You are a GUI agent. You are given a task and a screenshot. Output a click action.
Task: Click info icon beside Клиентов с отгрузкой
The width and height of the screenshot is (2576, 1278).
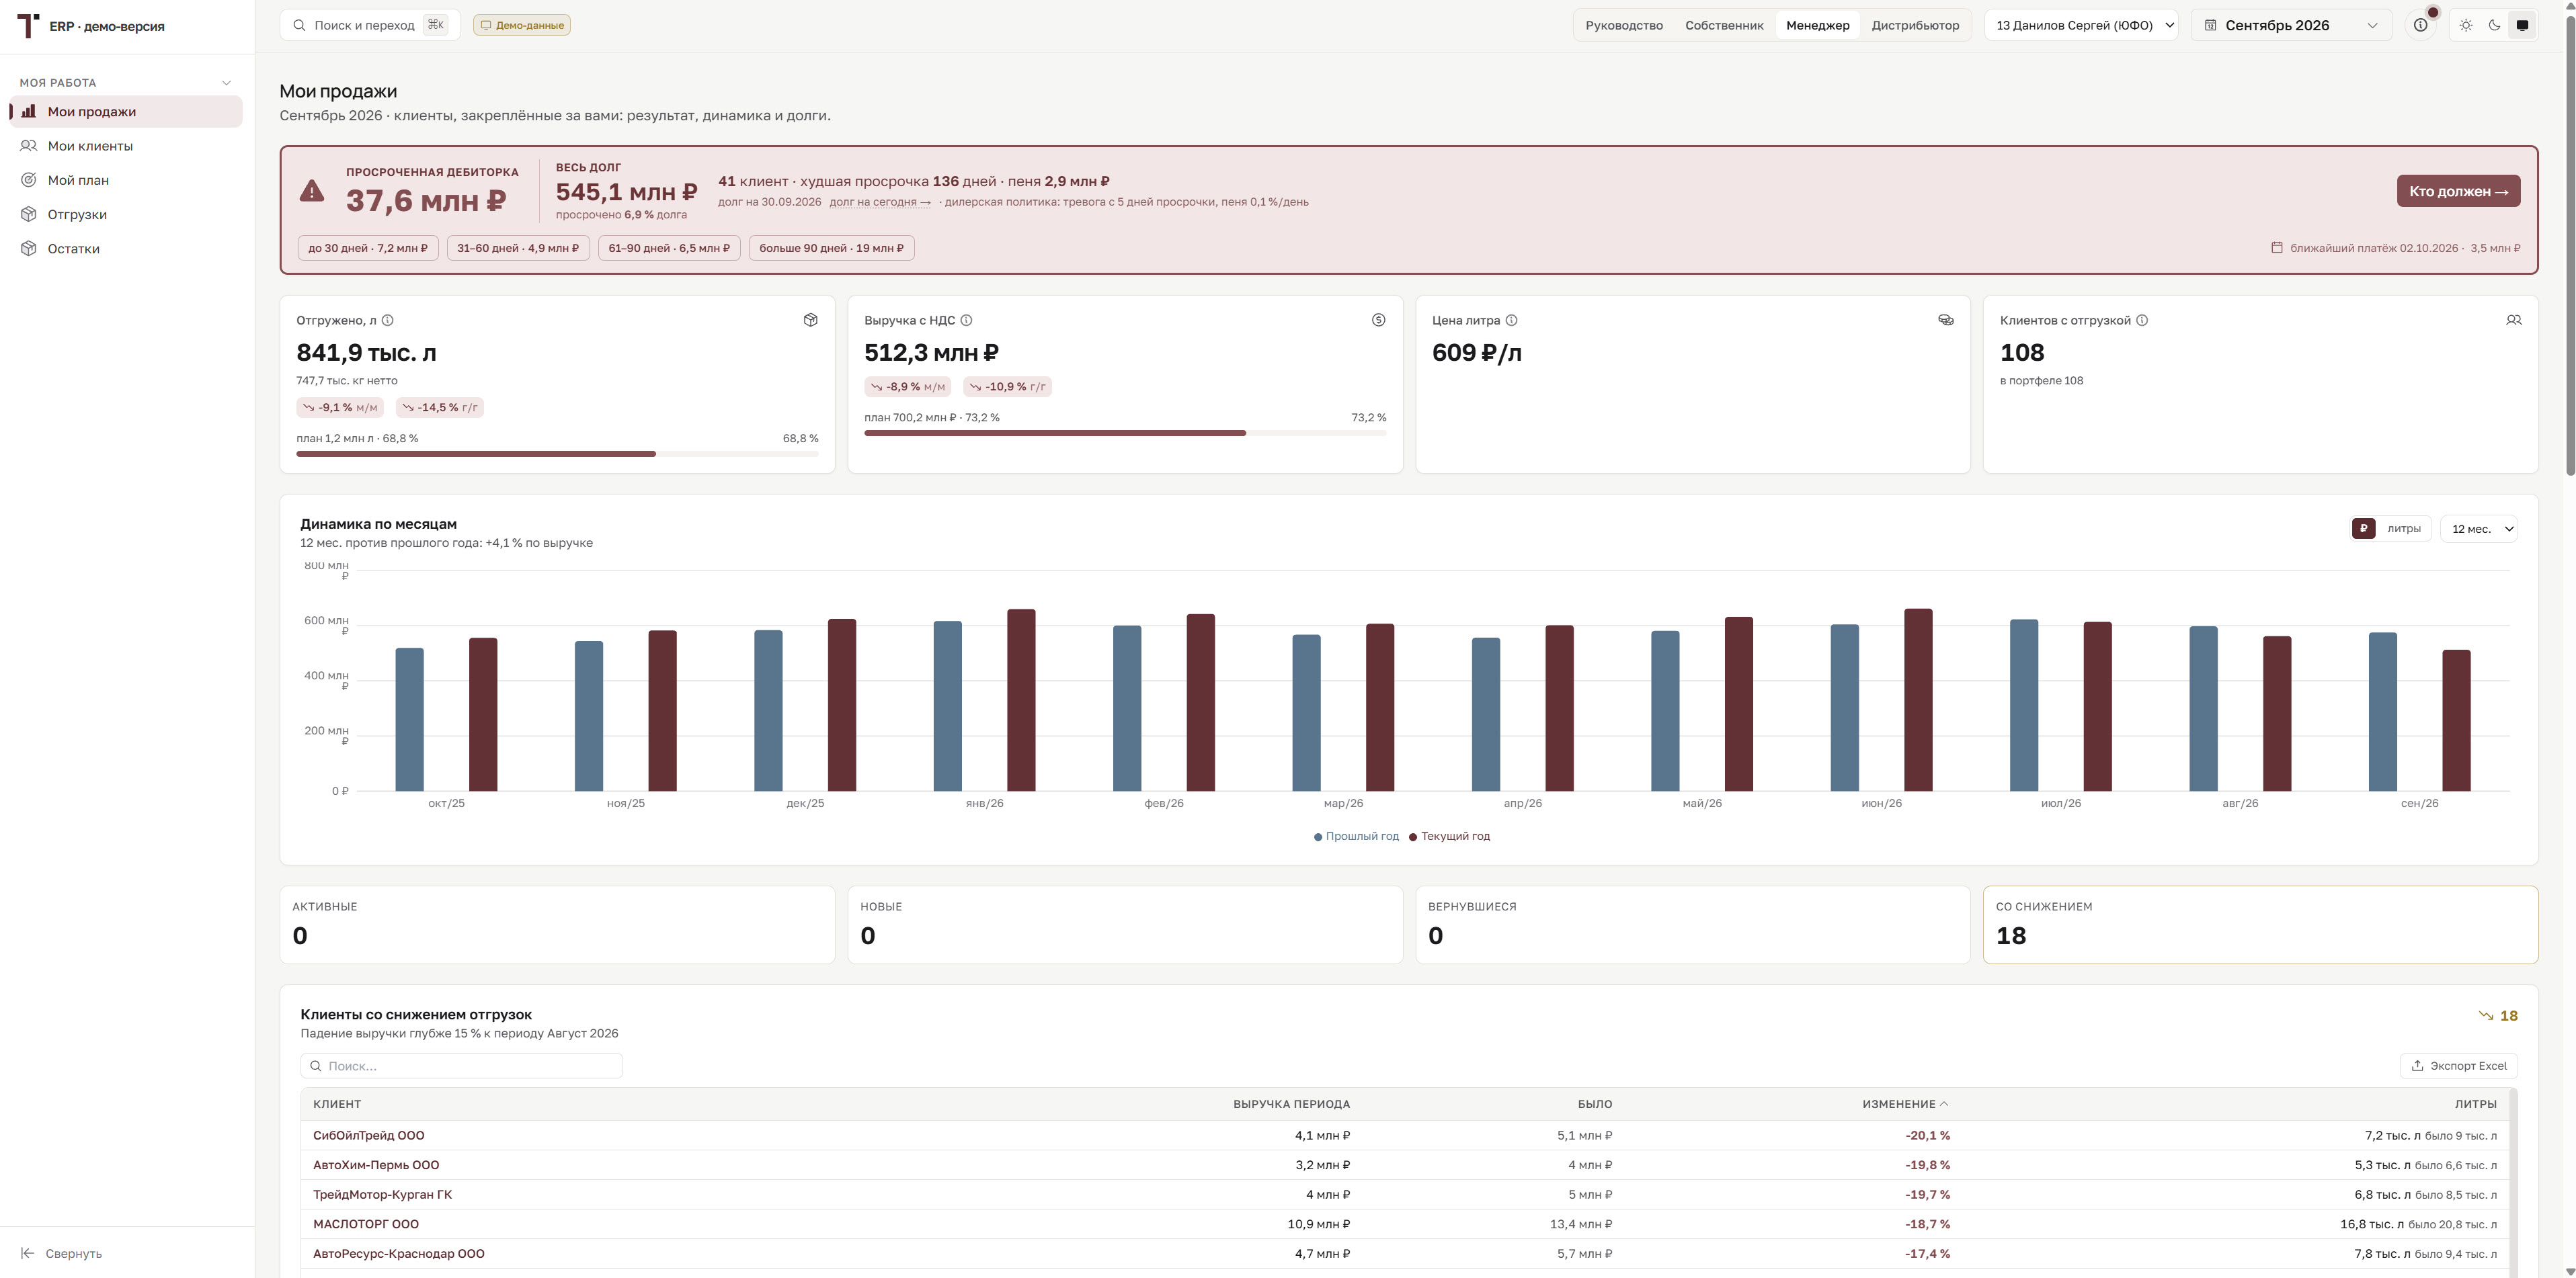tap(2142, 321)
